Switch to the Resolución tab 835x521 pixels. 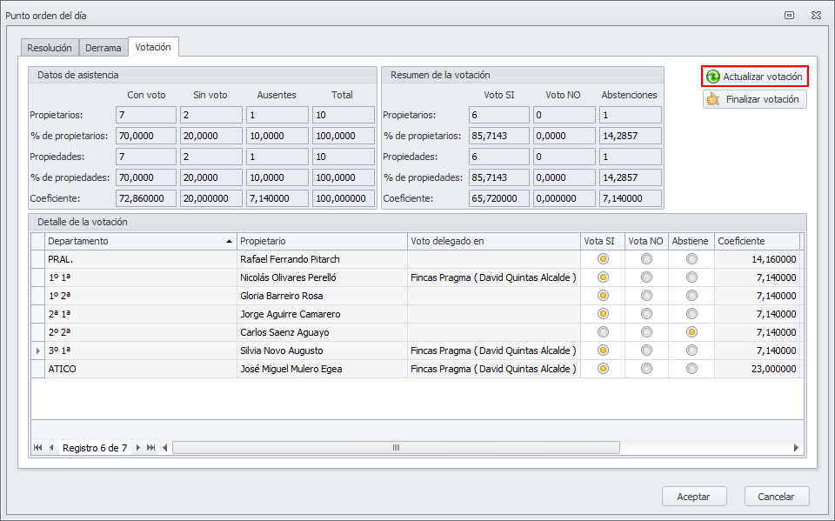(x=50, y=48)
